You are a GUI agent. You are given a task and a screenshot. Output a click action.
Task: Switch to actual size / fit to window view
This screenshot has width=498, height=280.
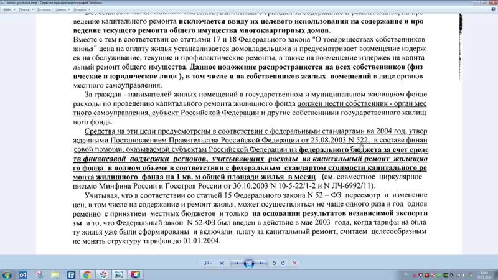(x=222, y=263)
